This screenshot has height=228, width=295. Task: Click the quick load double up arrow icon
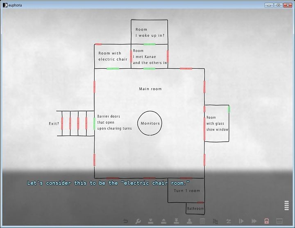tap(189, 221)
